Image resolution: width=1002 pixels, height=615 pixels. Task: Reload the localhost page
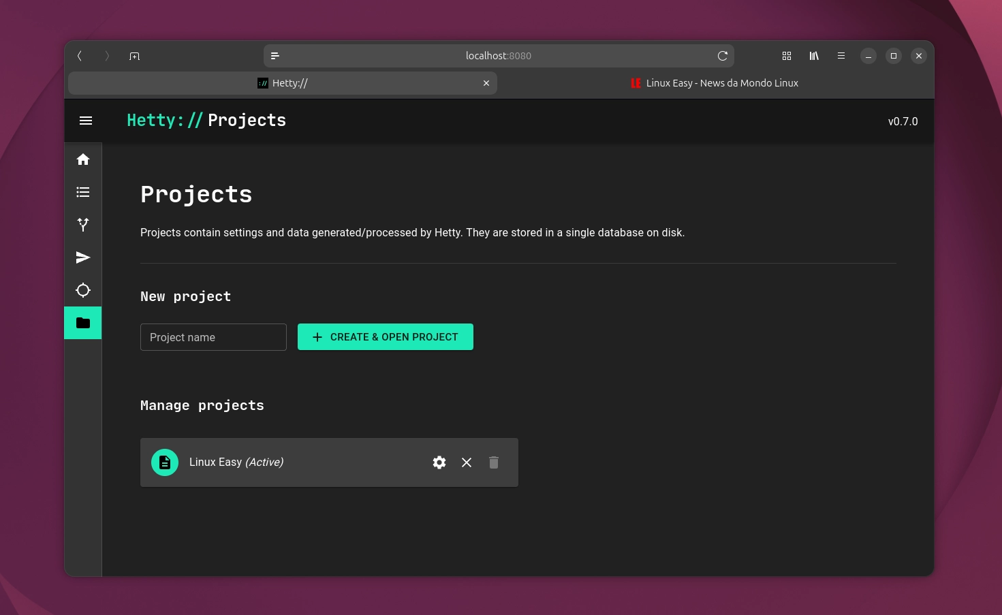[x=723, y=56]
